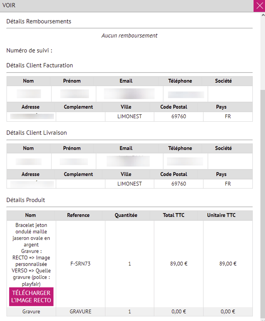Viewport: 265px width, 321px height.
Task: Click the Total TTC column header
Action: tap(174, 215)
